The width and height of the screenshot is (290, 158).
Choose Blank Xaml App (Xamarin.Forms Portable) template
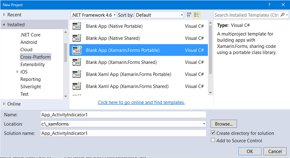[139, 74]
